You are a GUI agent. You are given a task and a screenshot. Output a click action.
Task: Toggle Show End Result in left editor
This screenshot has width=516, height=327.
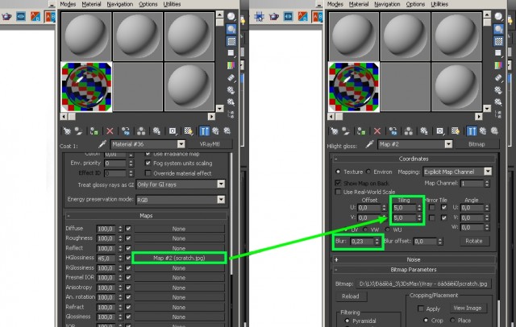(204, 131)
